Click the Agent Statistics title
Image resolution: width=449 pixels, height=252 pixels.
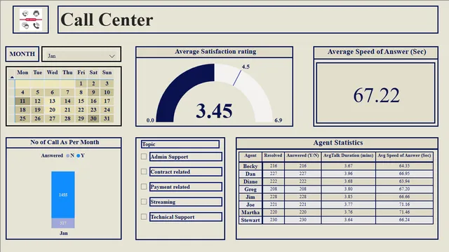tap(338, 143)
